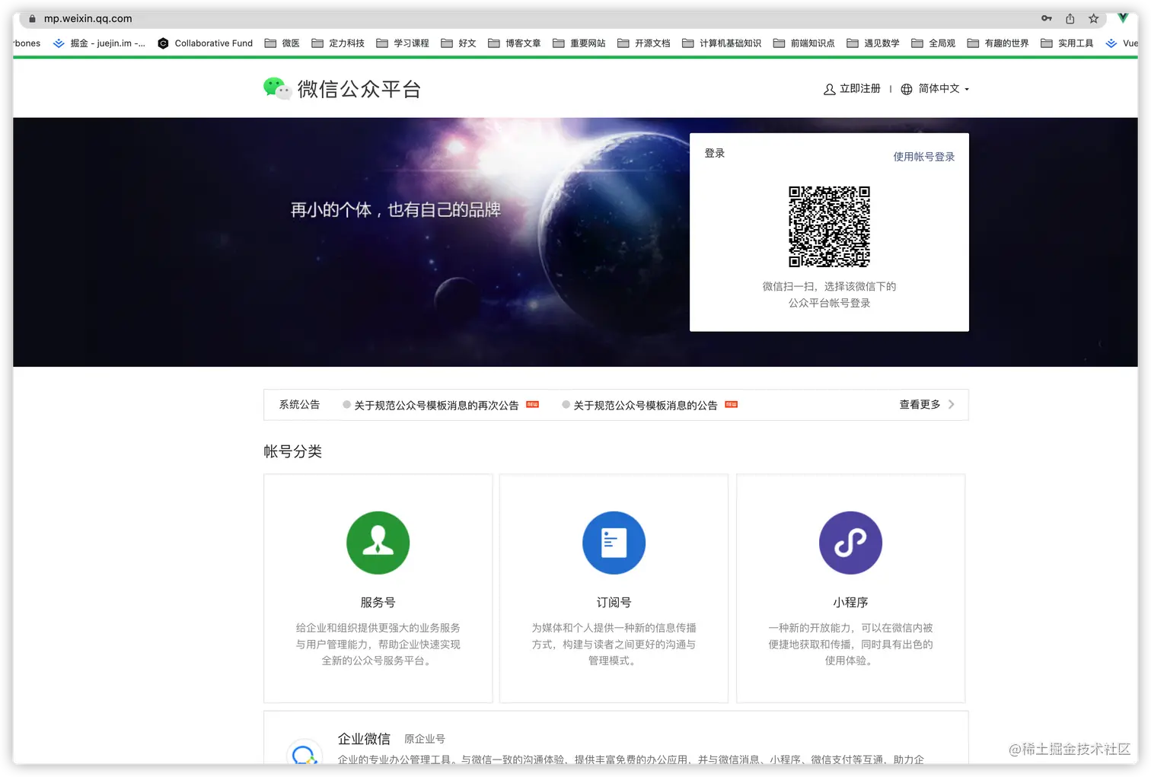
Task: Open the 计算机基础知识 bookmark folder
Action: [722, 43]
